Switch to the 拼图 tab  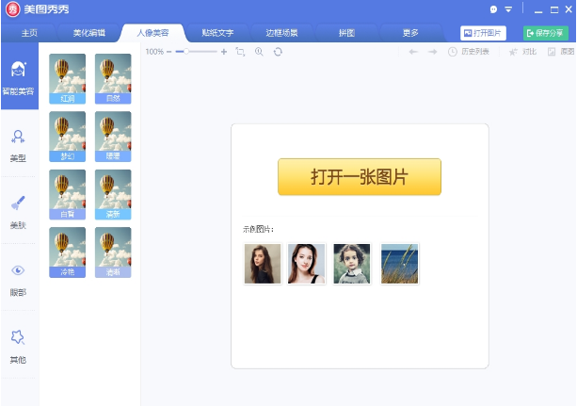[346, 33]
